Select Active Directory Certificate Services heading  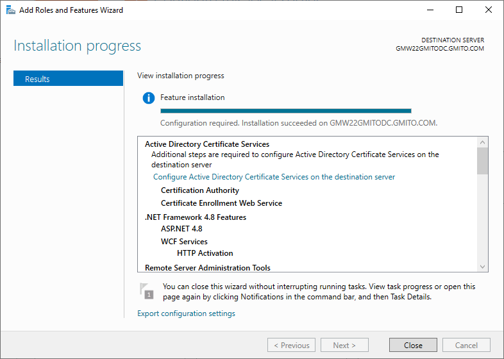(207, 144)
